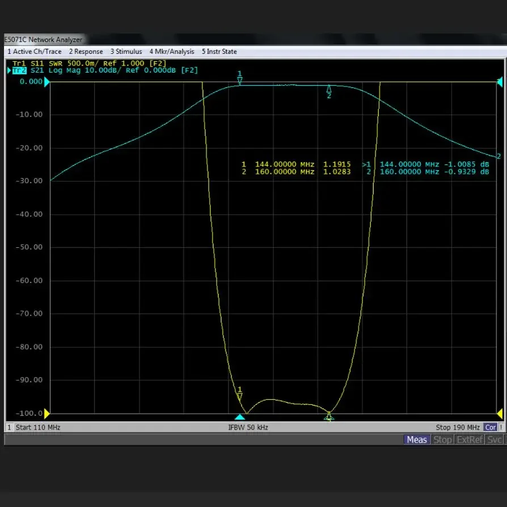Open the 3 Stimulus menu

point(126,52)
